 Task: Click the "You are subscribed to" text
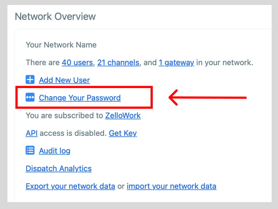[64, 116]
